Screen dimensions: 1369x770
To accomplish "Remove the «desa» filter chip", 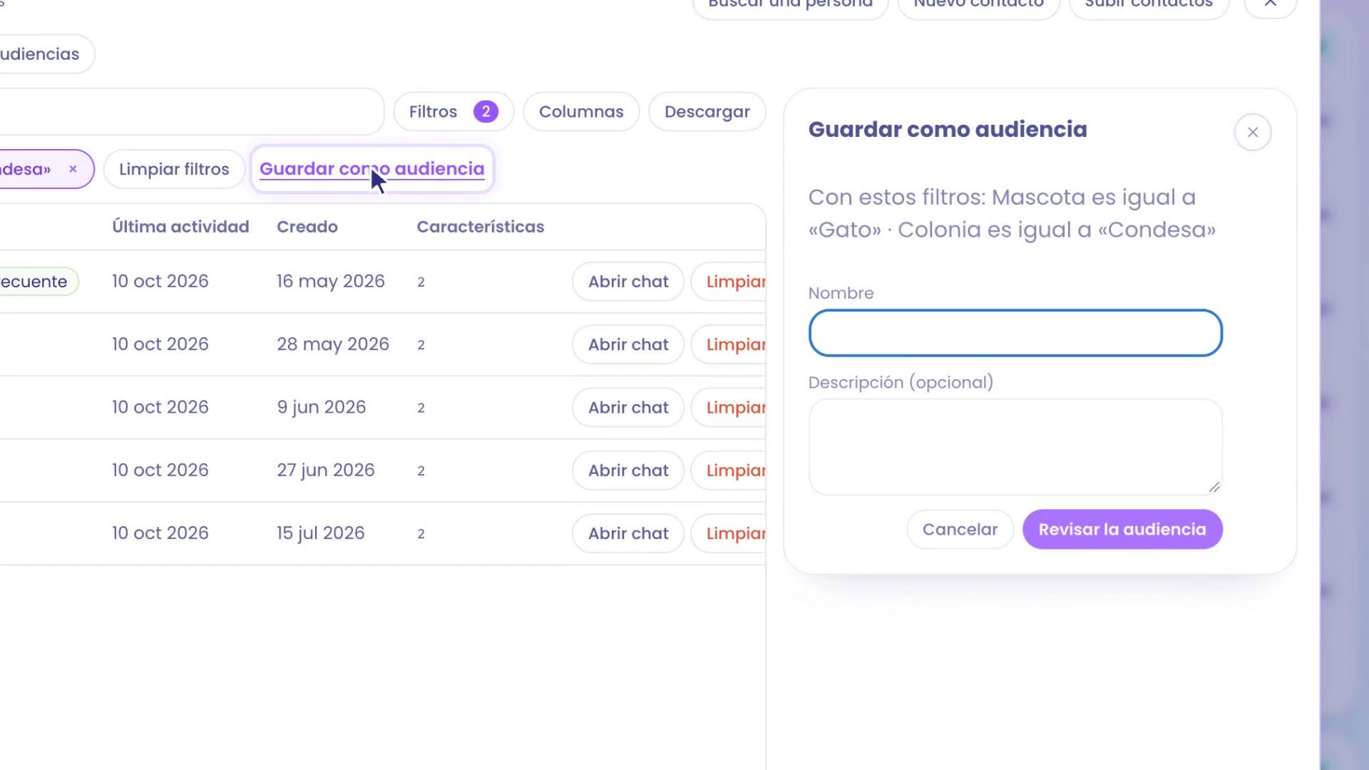I will pos(73,169).
